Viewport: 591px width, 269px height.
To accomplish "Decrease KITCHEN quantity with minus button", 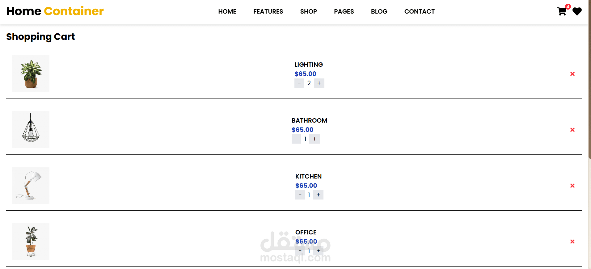I will click(300, 195).
